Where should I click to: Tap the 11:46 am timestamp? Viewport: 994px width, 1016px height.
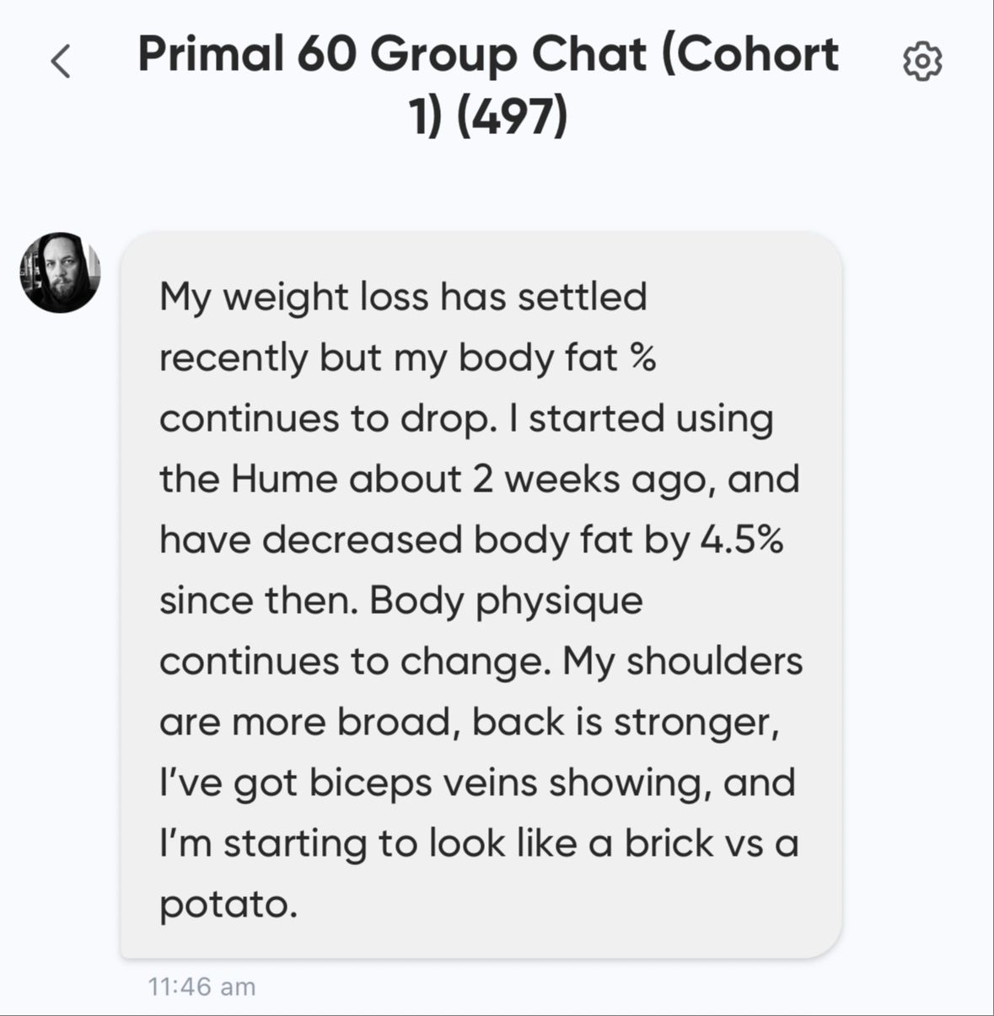tap(201, 986)
